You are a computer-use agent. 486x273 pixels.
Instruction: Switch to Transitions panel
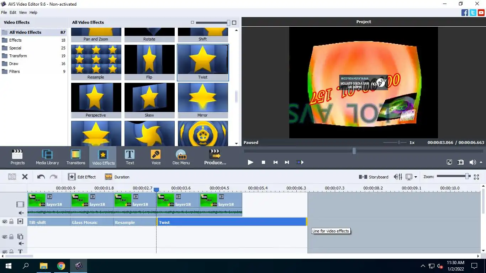[76, 157]
